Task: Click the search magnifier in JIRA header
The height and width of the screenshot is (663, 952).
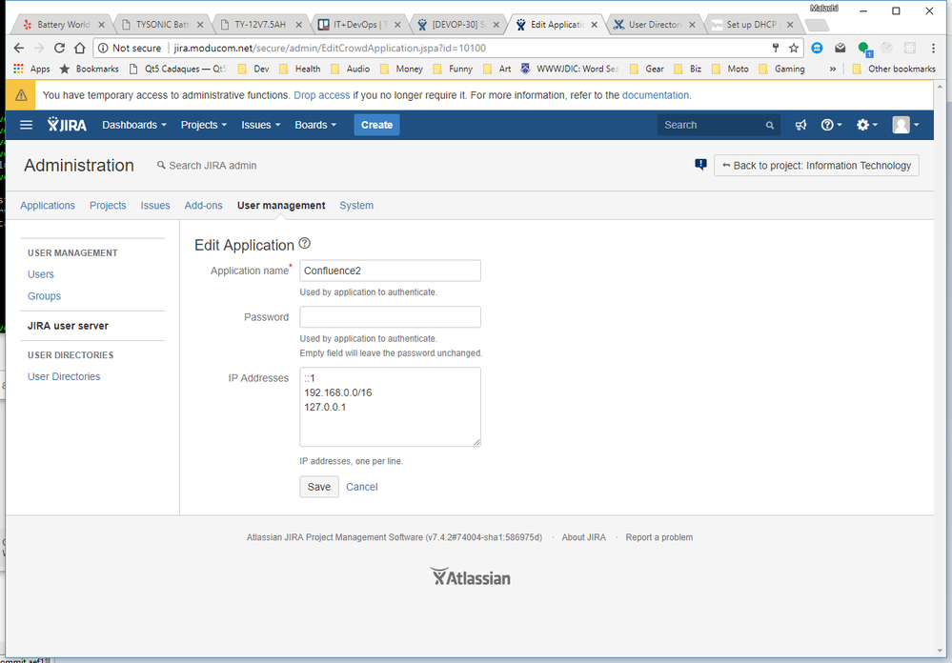Action: pos(769,126)
